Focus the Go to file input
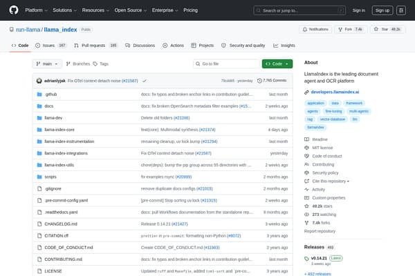This screenshot has height=276, width=415. coord(226,64)
